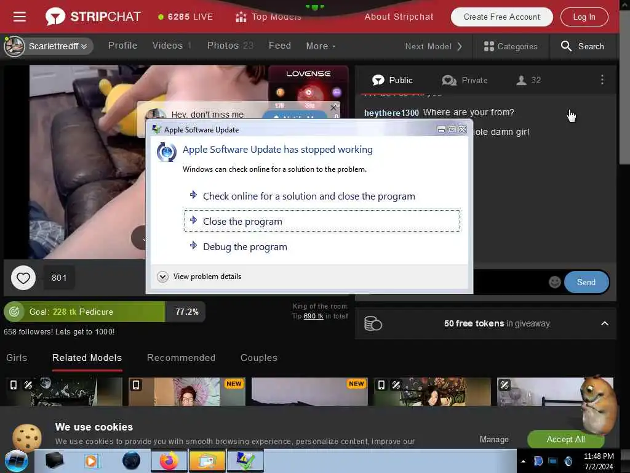Open the file explorer folder taskbar item
Screen dimensions: 630x473
coord(207,461)
